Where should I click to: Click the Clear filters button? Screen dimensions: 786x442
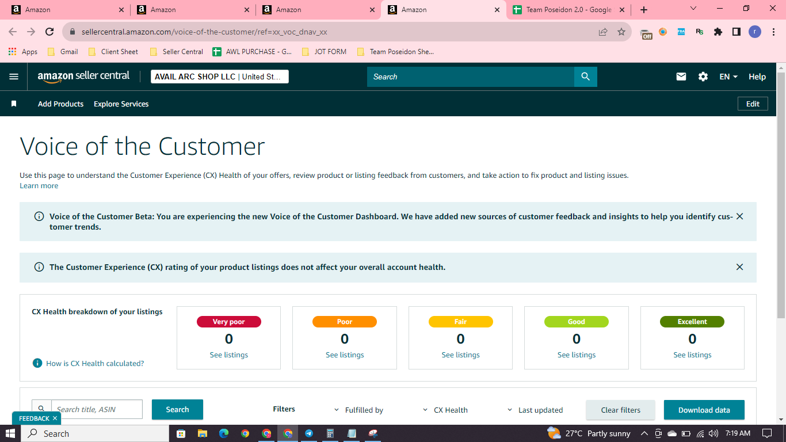coord(620,410)
